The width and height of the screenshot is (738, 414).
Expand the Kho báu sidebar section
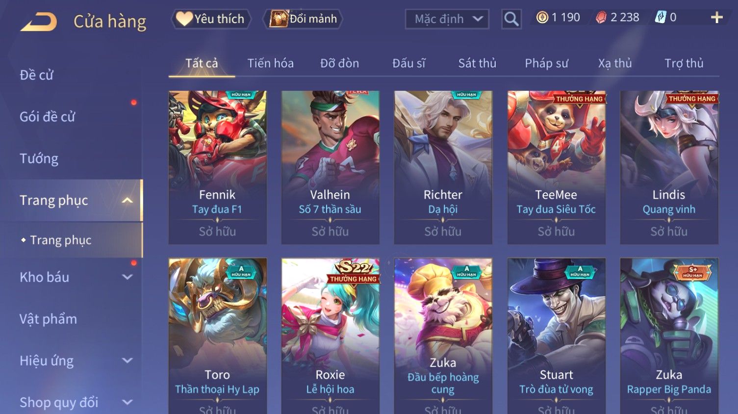(x=127, y=277)
